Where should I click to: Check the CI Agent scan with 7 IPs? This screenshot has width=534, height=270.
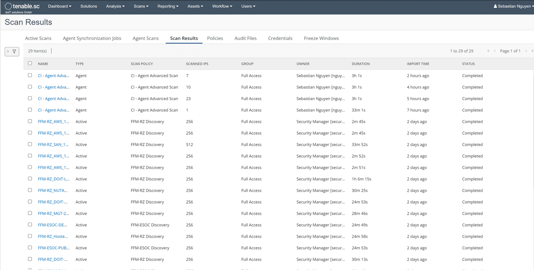point(30,75)
